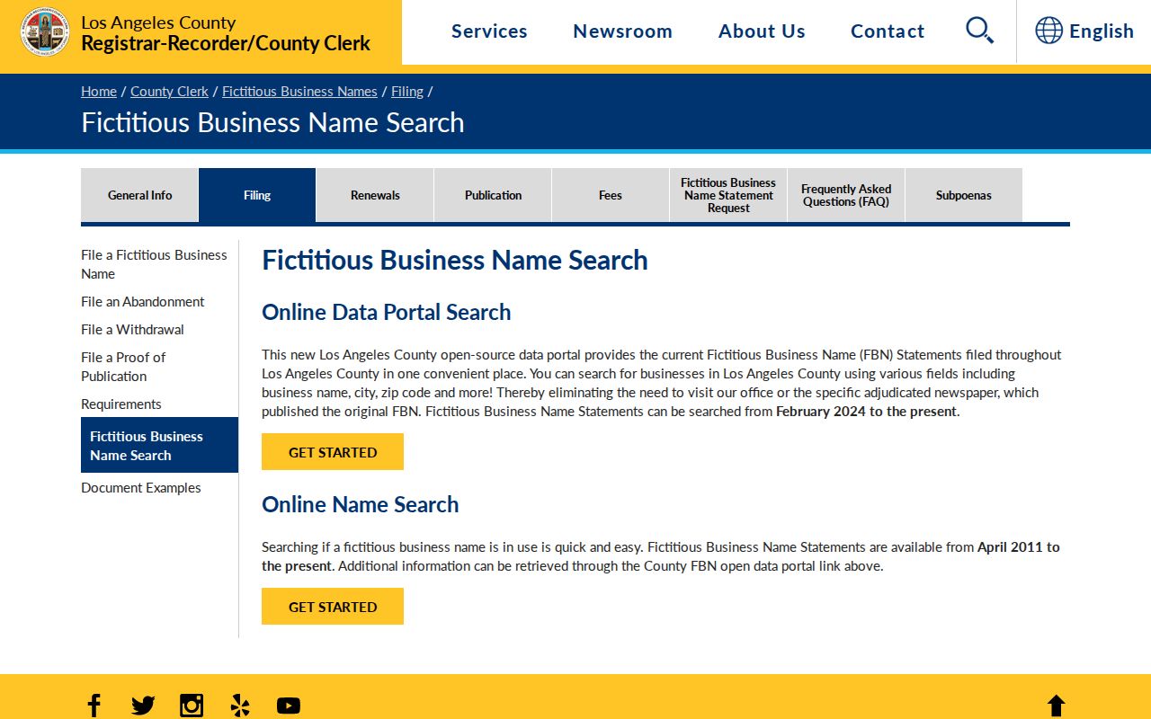1151x719 pixels.
Task: Open the Services menu
Action: click(489, 31)
